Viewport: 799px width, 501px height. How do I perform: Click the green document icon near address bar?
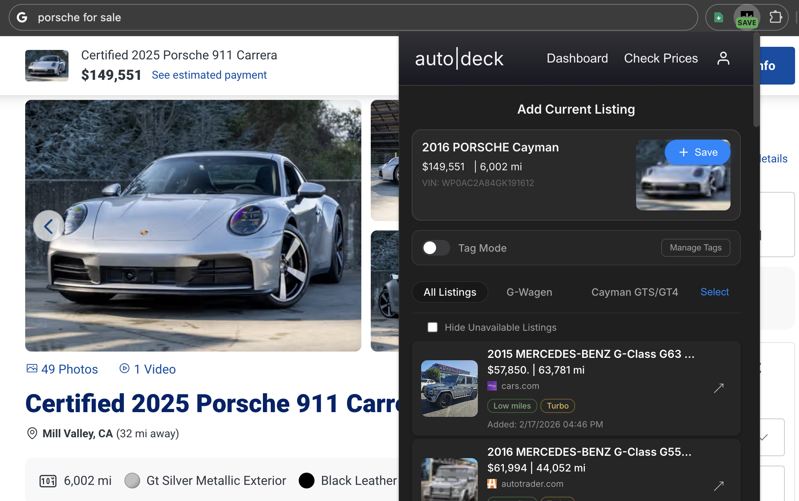point(718,17)
